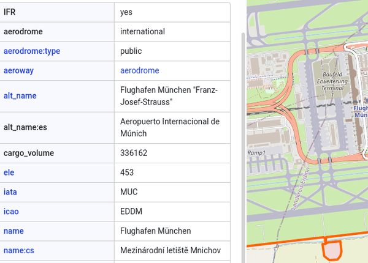This screenshot has width=368, height=263.
Task: Open the ele key link
Action: pyautogui.click(x=9, y=172)
